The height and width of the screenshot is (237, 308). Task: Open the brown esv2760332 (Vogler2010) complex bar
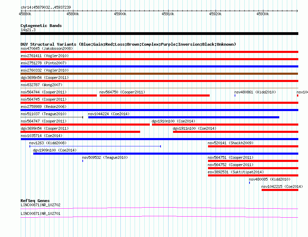(159, 74)
